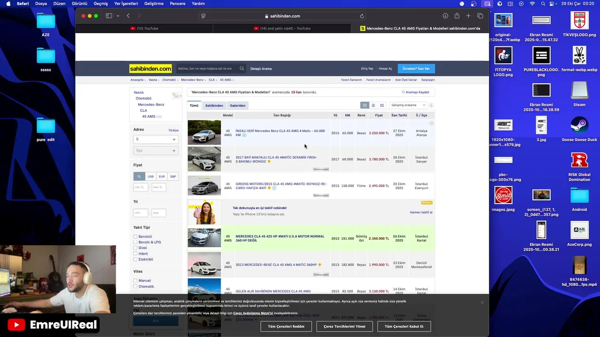The height and width of the screenshot is (337, 600).
Task: Reload the sahibinden.com page
Action: 362,16
